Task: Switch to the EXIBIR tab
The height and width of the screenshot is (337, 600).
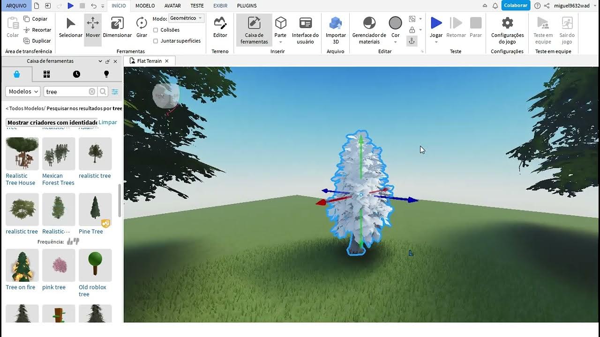Action: coord(220,6)
